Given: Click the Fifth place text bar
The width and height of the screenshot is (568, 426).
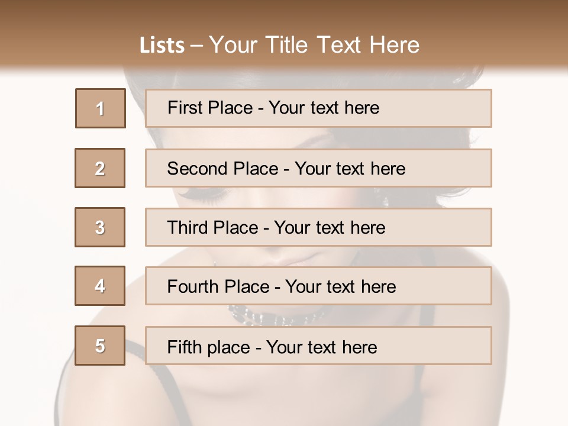Looking at the screenshot, I should 318,346.
